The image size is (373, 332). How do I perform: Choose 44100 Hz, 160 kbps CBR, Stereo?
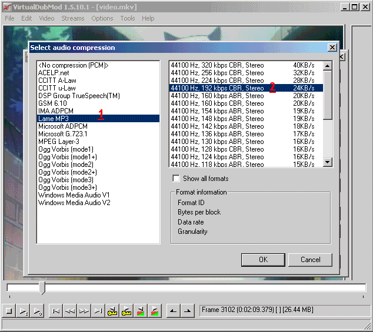point(246,103)
